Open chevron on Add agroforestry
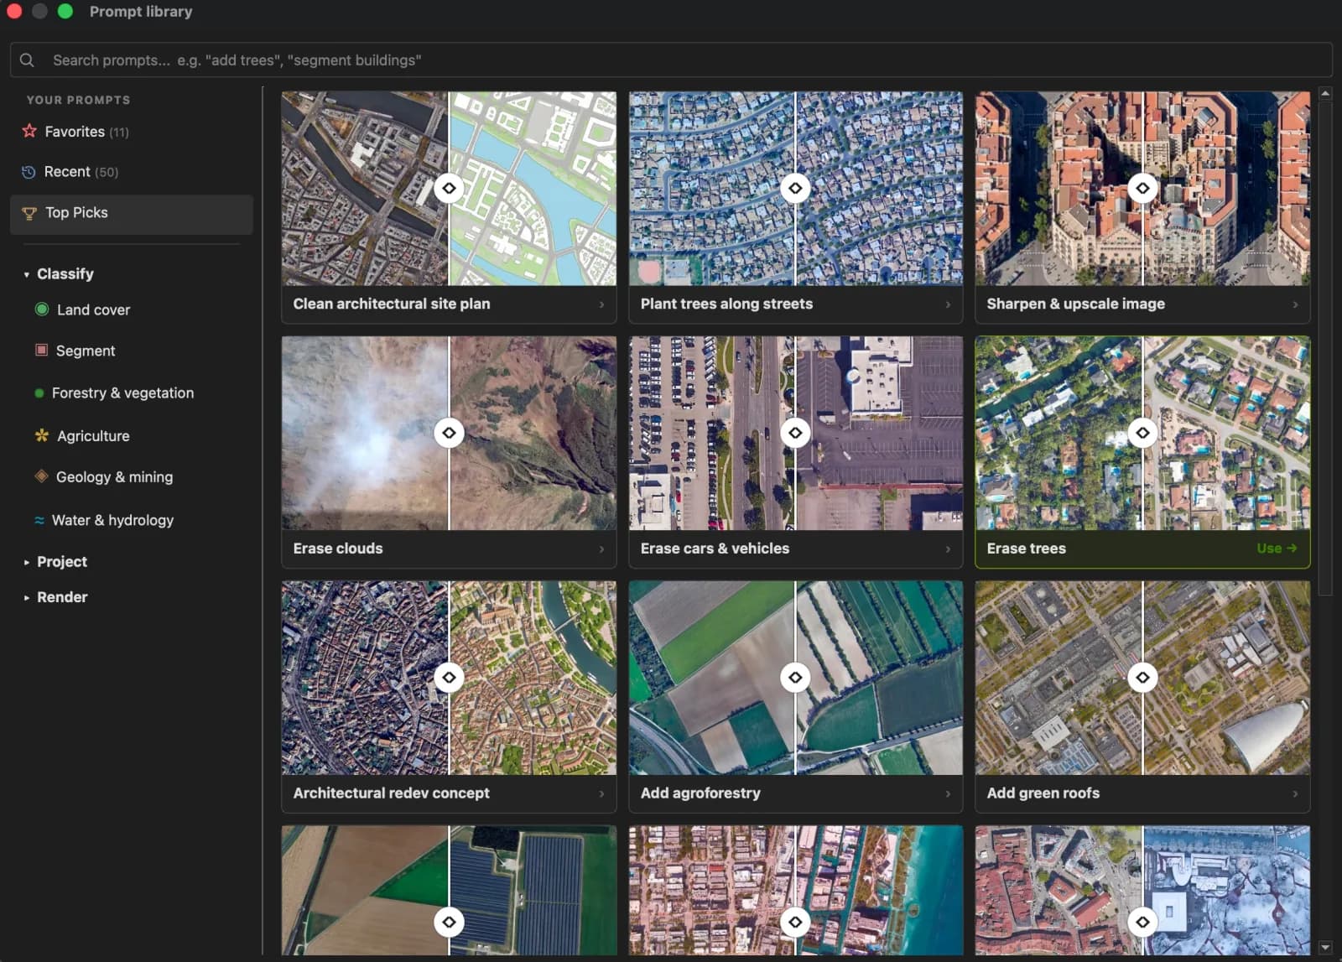Screen dimensions: 1342x962 [x=948, y=793]
